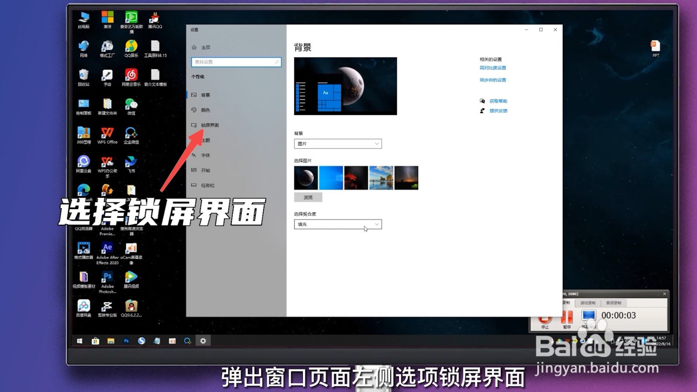Open WeChat from the desktop
Viewport: 697px width, 392px height.
[x=131, y=105]
